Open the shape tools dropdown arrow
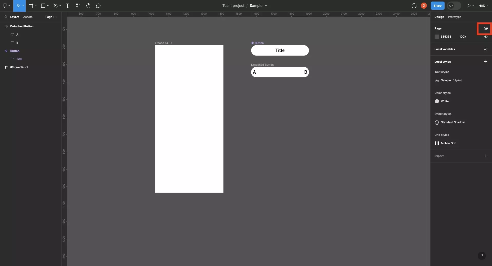Image resolution: width=492 pixels, height=266 pixels. [x=48, y=6]
